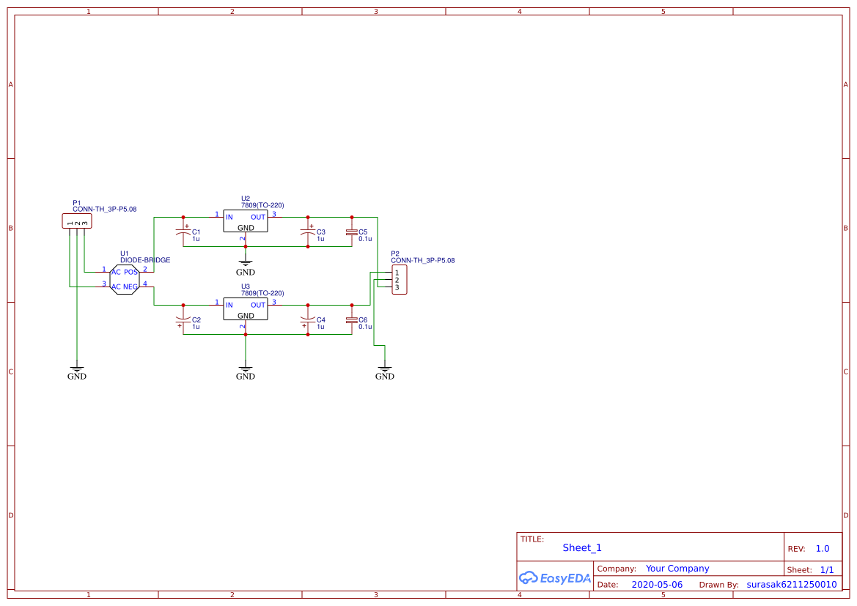Viewport: 857px width, 606px height.
Task: Select the DIODE-BRIDGE component U1
Action: click(125, 279)
